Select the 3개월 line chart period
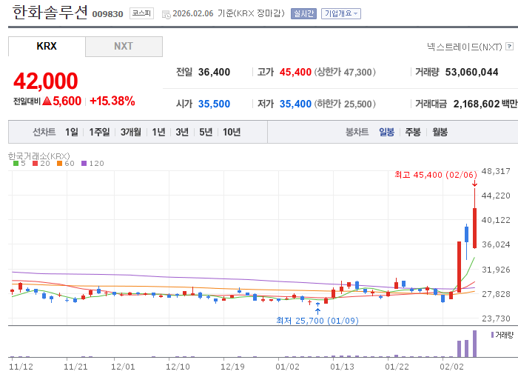This screenshot has height=377, width=518. click(131, 133)
